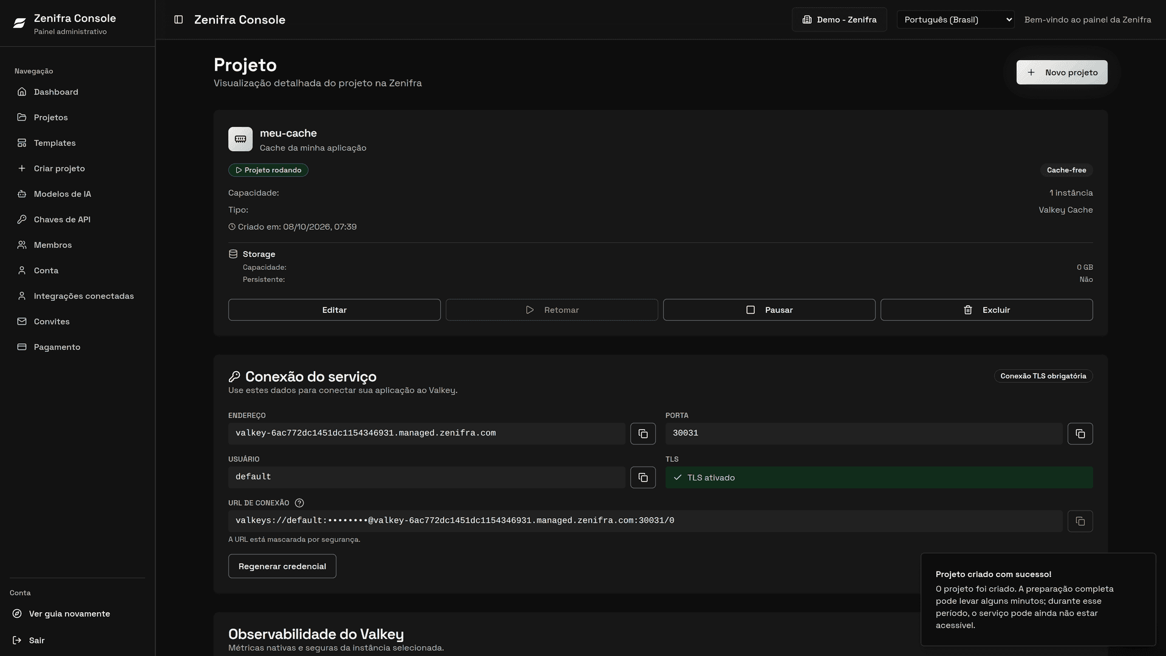Toggle the sidebar panel icon
Viewport: 1166px width, 656px height.
coord(179,19)
